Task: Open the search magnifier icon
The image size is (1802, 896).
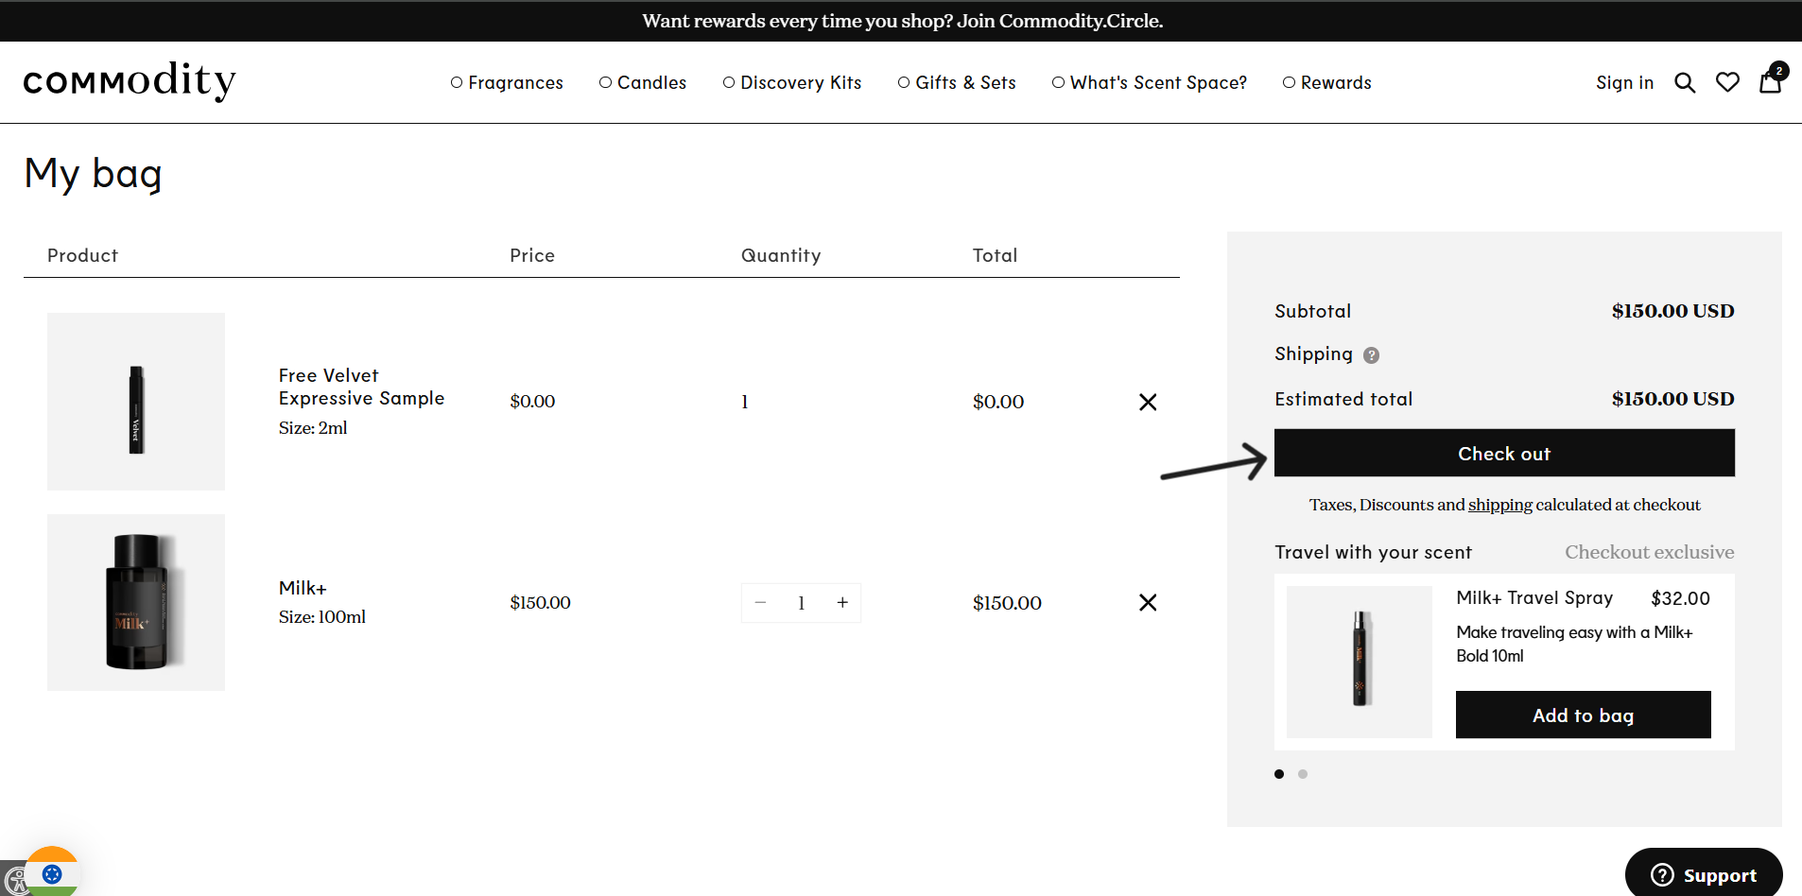Action: [1684, 83]
